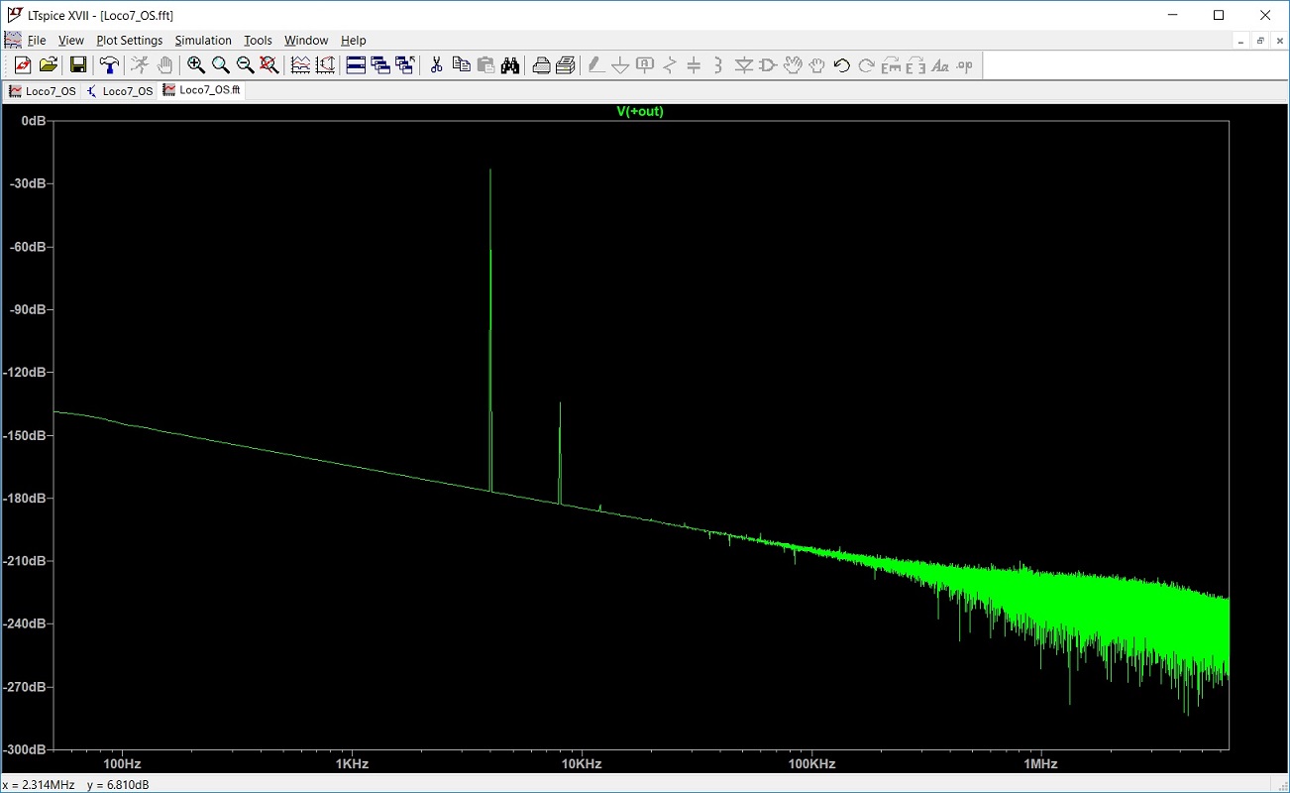Select the Ground symbol tool
This screenshot has height=793, width=1290.
[620, 65]
